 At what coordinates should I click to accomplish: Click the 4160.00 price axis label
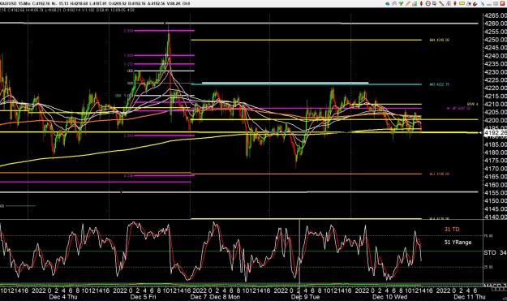[496, 185]
